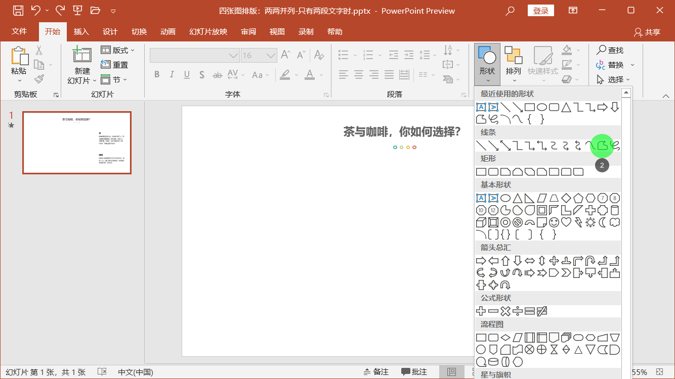The height and width of the screenshot is (379, 675).
Task: Select the Cloud shape
Action: (x=615, y=222)
